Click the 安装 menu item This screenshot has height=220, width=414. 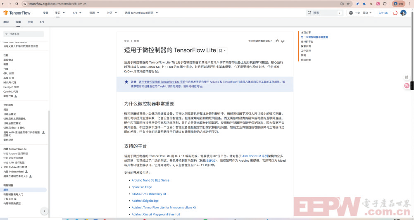pos(46,13)
